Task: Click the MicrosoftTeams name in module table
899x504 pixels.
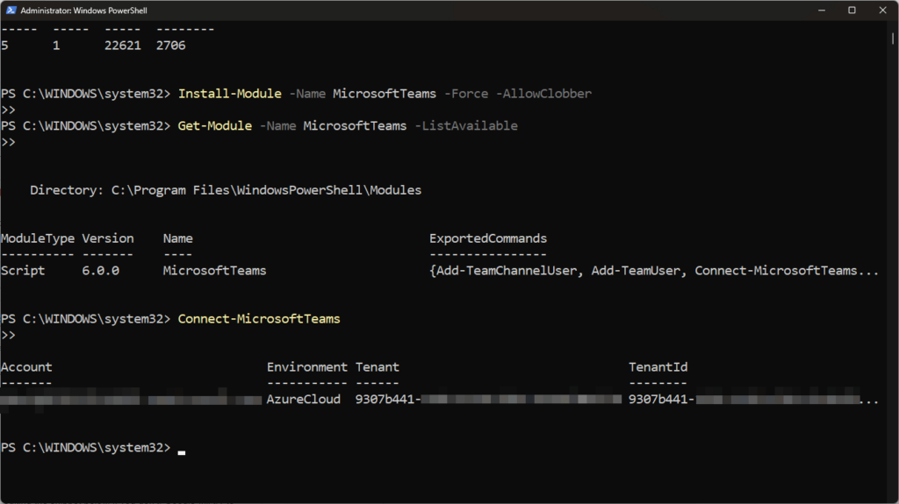Action: tap(214, 271)
